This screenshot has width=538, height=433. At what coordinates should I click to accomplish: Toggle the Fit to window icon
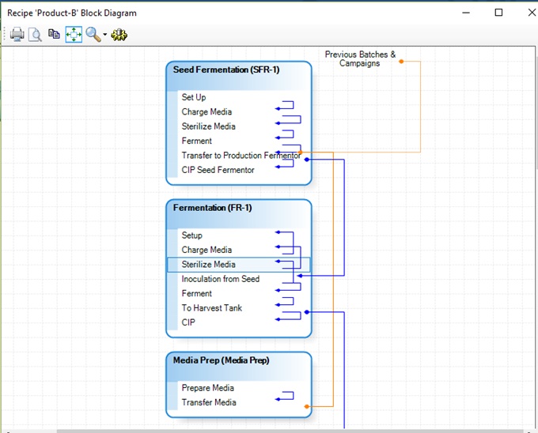[74, 35]
